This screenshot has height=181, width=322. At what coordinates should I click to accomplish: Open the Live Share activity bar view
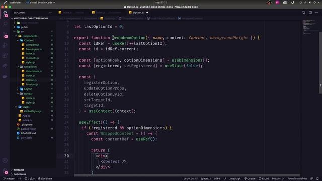[x=5, y=66]
